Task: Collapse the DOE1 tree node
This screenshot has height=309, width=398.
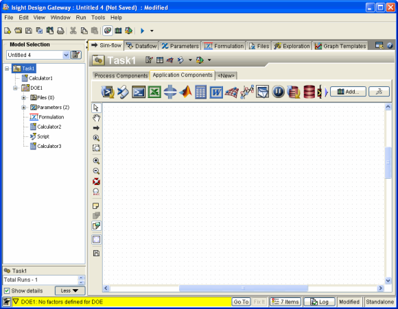Action: (x=15, y=88)
